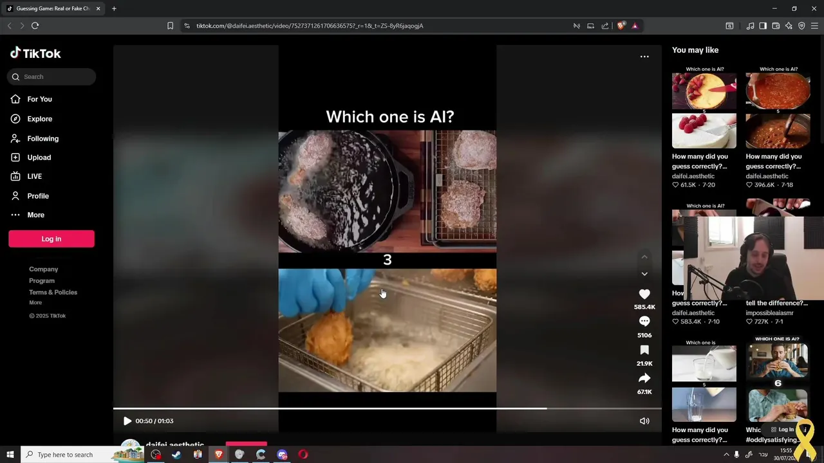Click the video progress bar

pyautogui.click(x=388, y=408)
